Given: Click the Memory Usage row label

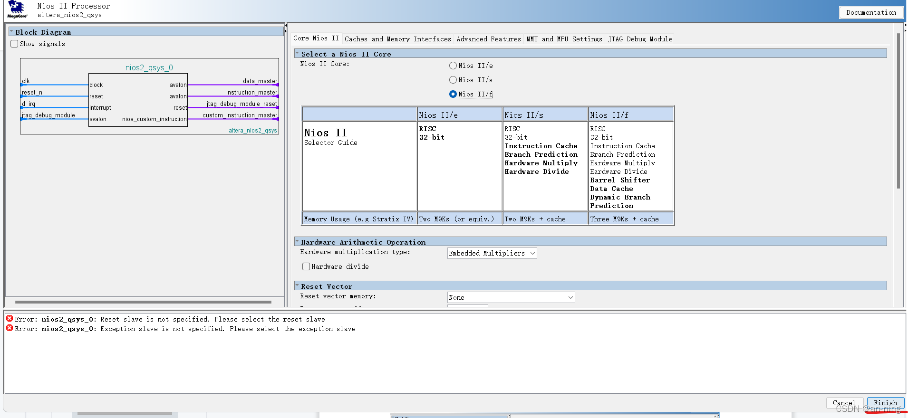Looking at the screenshot, I should click(359, 218).
